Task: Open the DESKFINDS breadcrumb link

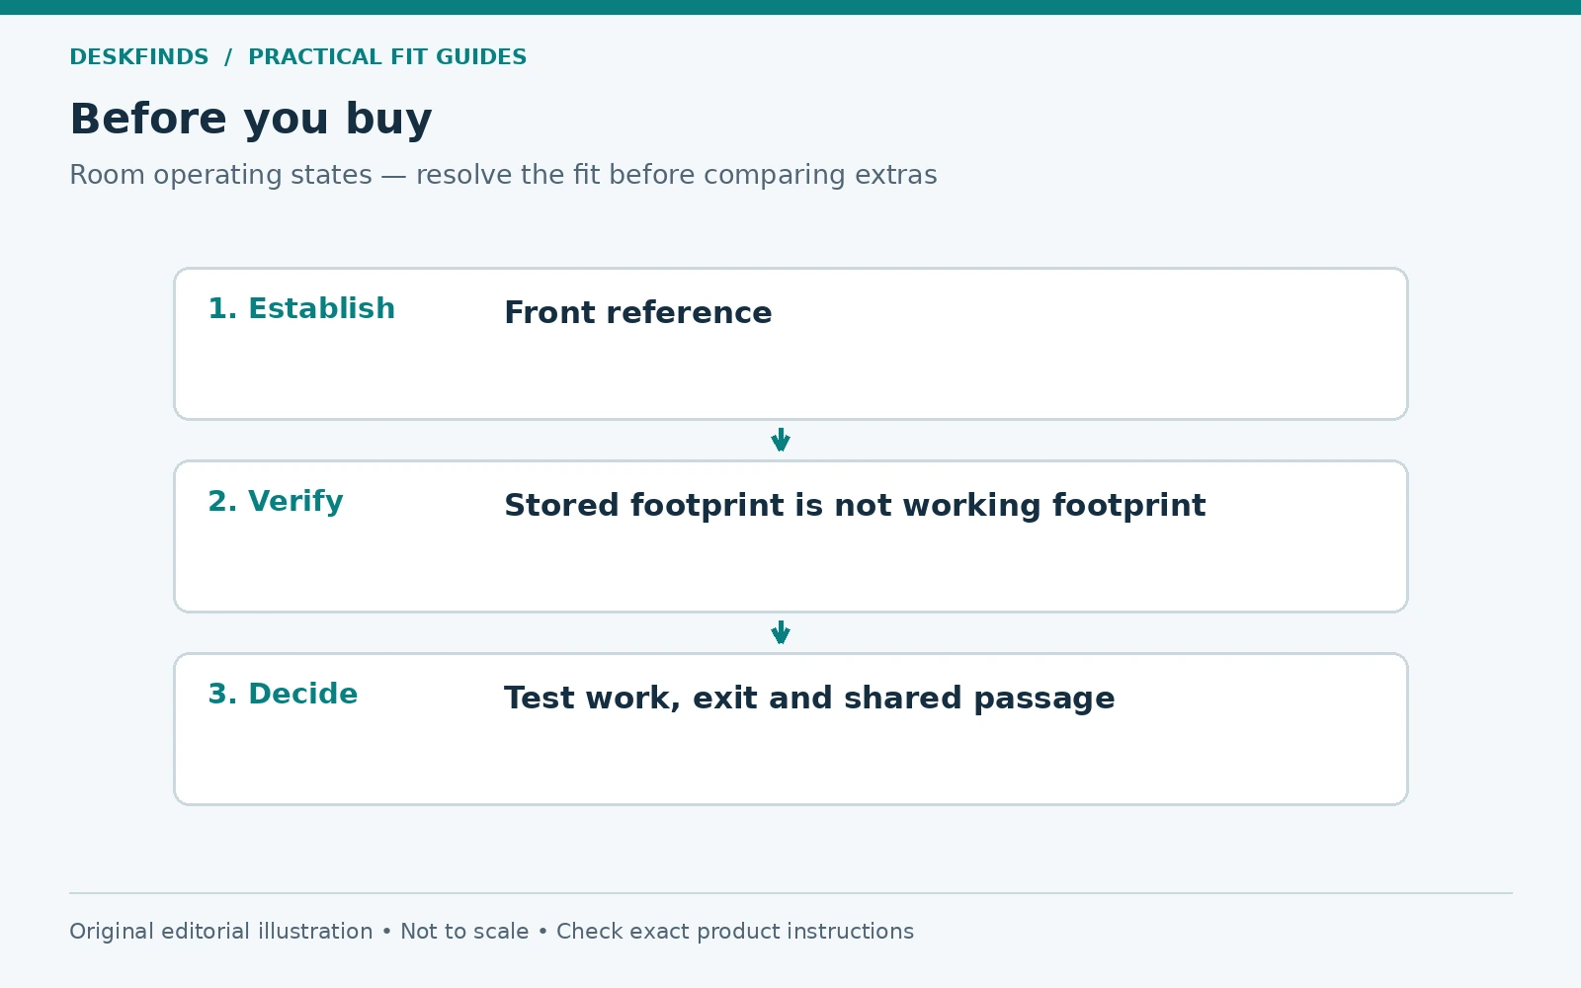Action: [x=139, y=57]
